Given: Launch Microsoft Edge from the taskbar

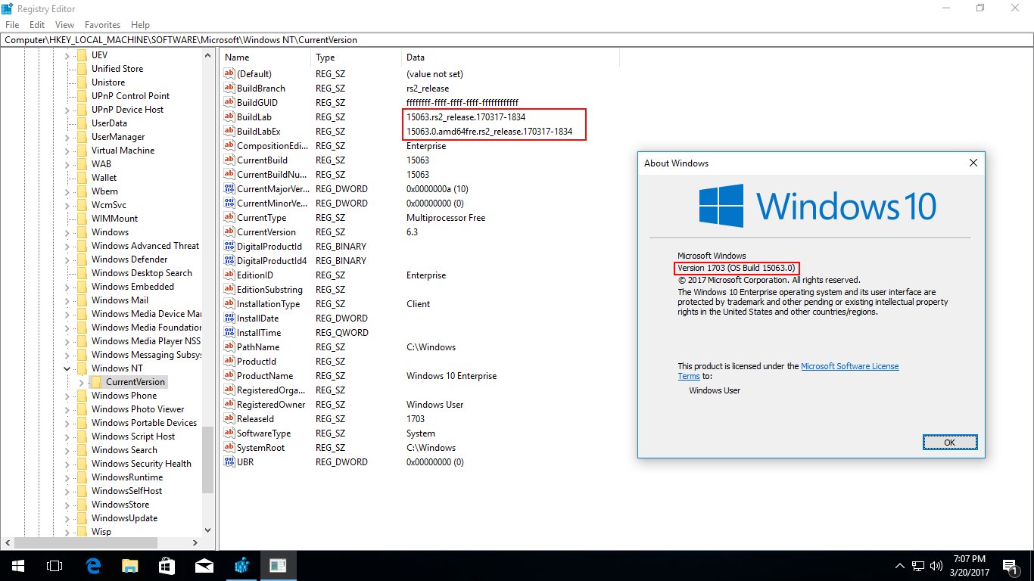Looking at the screenshot, I should point(94,565).
